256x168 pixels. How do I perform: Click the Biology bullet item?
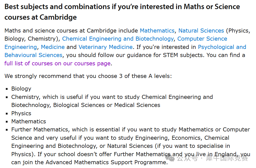tap(21, 89)
